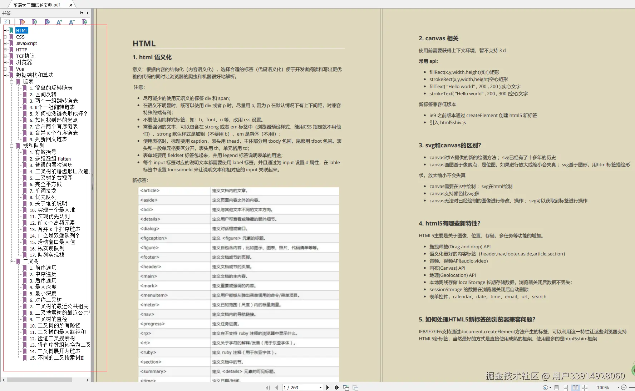
Task: Click the add bookmark icon
Action: [x=35, y=22]
